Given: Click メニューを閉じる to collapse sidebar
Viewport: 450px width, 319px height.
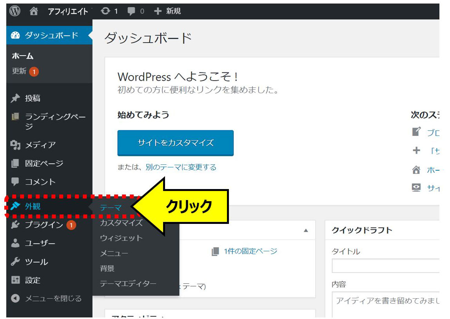Looking at the screenshot, I should point(53,298).
